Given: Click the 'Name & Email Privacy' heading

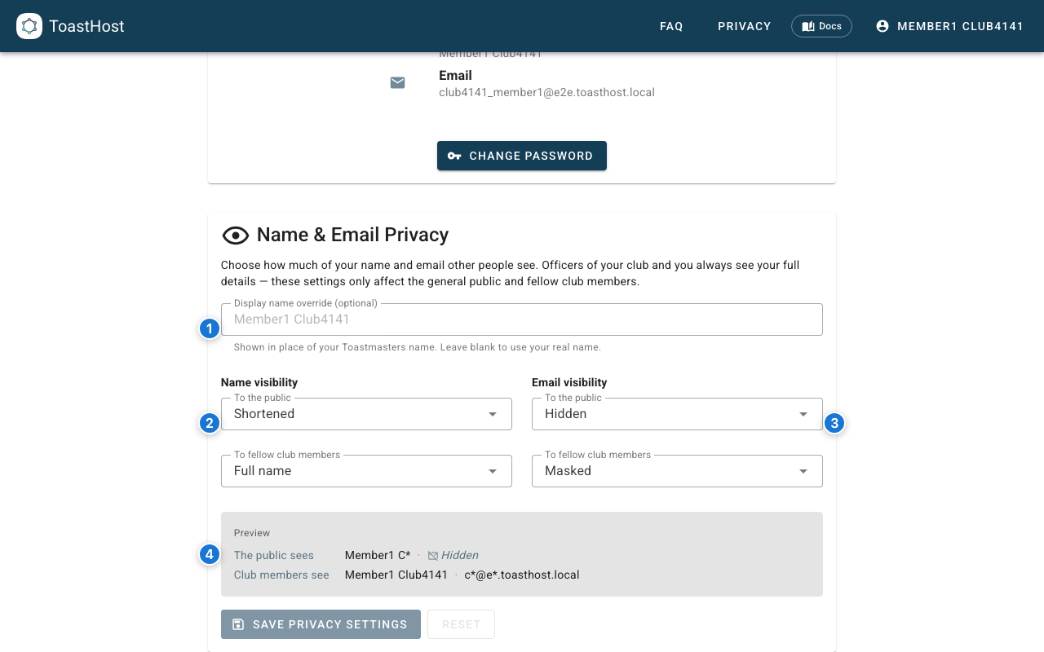Looking at the screenshot, I should [x=352, y=235].
